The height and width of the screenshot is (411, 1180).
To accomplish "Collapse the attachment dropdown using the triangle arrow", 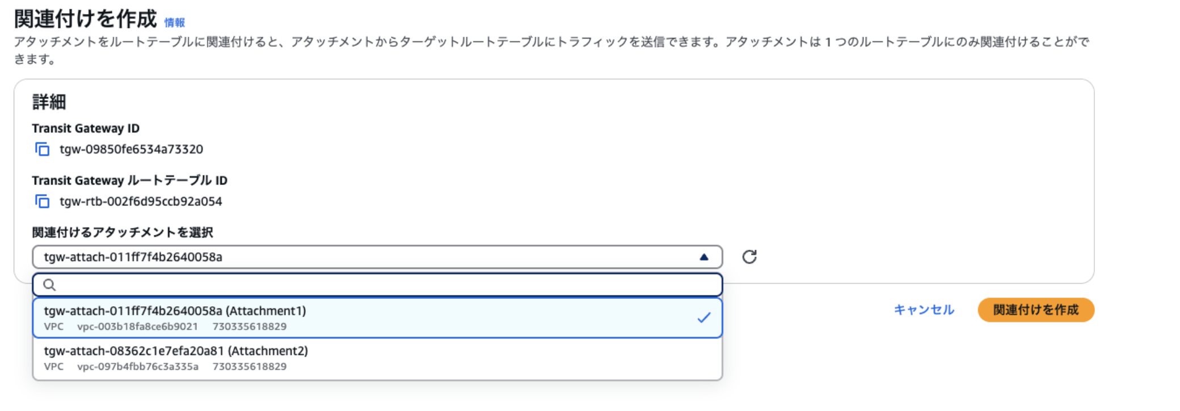I will point(704,257).
